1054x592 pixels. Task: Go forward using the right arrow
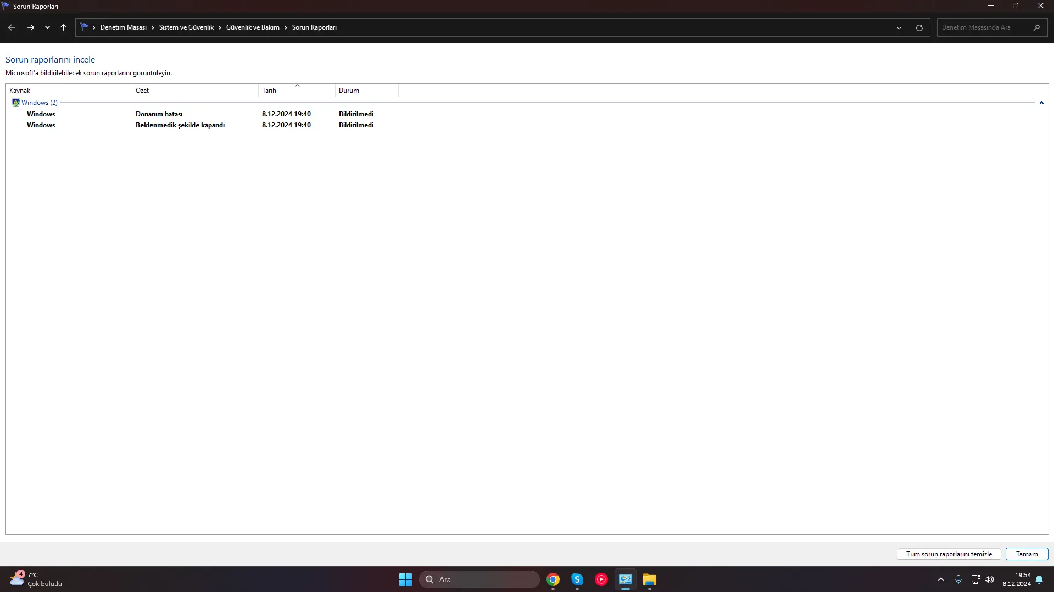tap(31, 27)
